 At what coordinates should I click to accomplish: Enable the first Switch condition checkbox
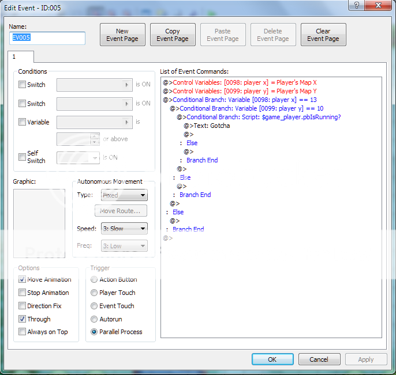23,85
